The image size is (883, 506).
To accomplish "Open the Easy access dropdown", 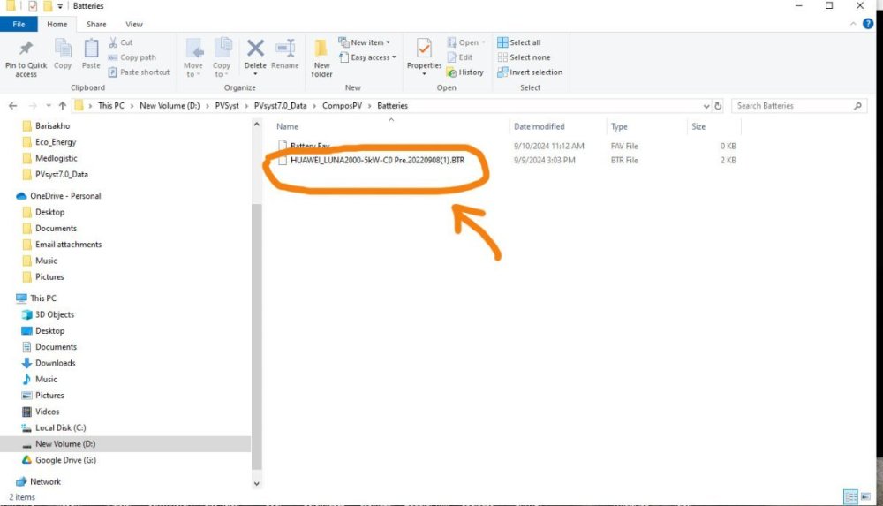I will point(373,57).
